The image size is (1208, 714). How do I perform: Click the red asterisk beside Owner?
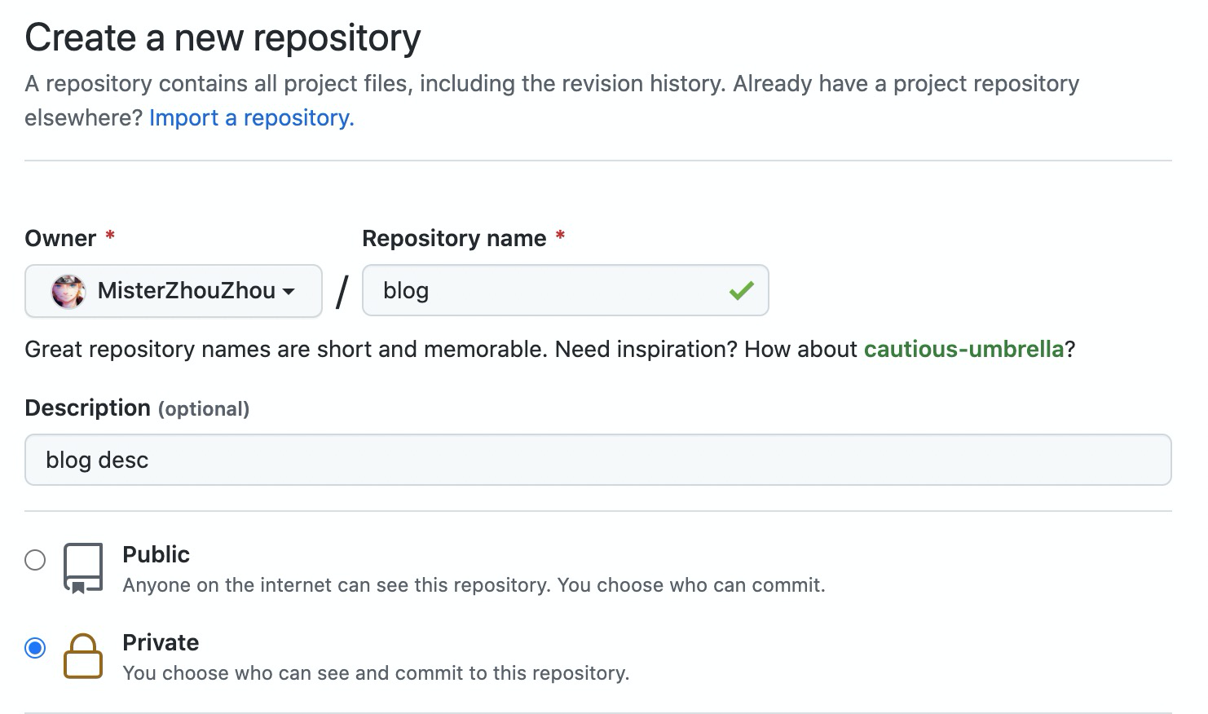pos(110,236)
